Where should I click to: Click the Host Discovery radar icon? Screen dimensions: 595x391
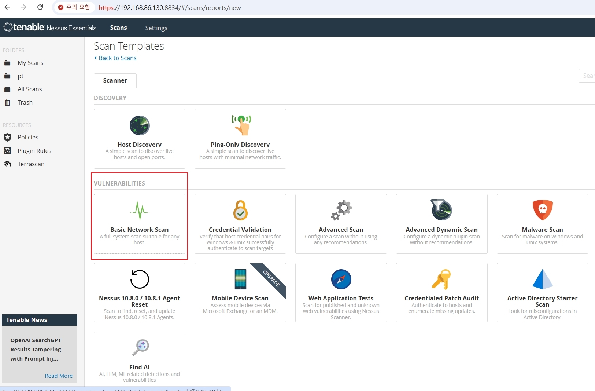click(x=140, y=125)
